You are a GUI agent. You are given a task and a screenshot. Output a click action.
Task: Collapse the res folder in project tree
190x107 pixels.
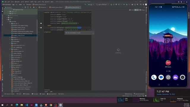pyautogui.click(x=7, y=20)
